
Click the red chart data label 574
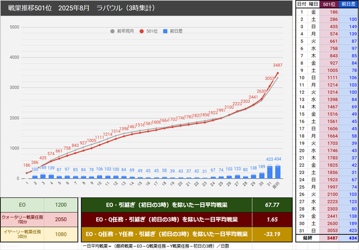(x=51, y=154)
